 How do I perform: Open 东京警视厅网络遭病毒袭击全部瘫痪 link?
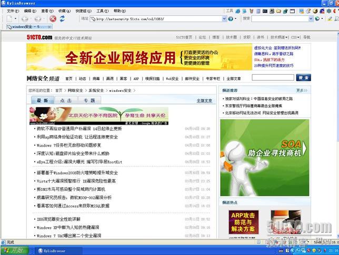[x=254, y=106]
